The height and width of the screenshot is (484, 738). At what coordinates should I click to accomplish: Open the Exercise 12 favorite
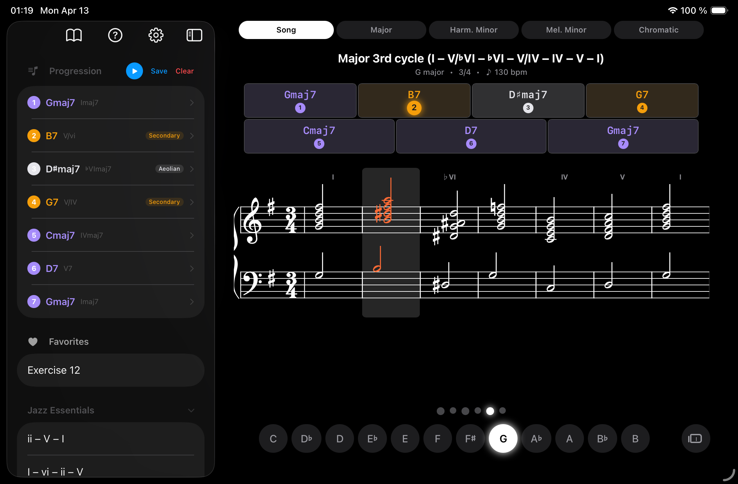(x=110, y=370)
